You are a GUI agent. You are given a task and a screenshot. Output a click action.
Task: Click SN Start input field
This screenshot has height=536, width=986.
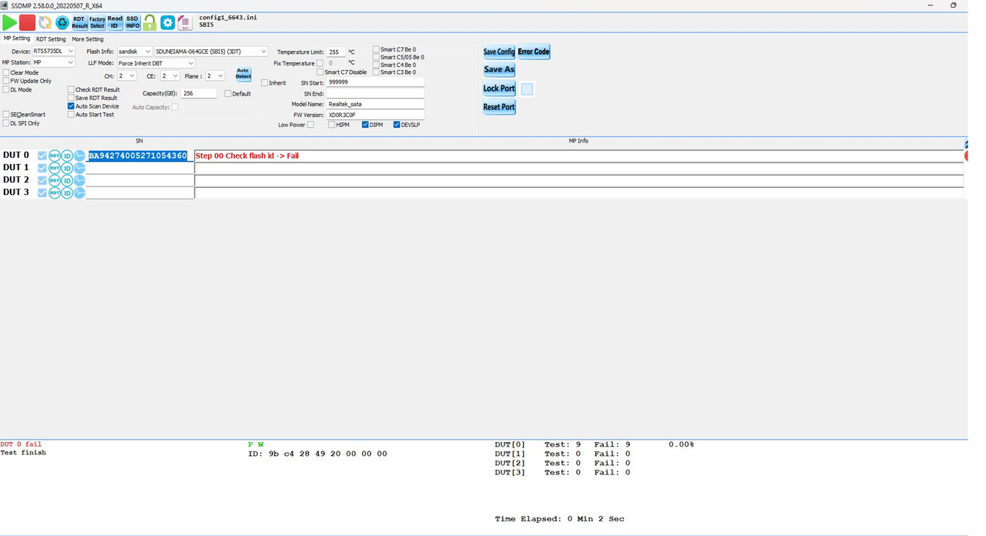pos(375,82)
